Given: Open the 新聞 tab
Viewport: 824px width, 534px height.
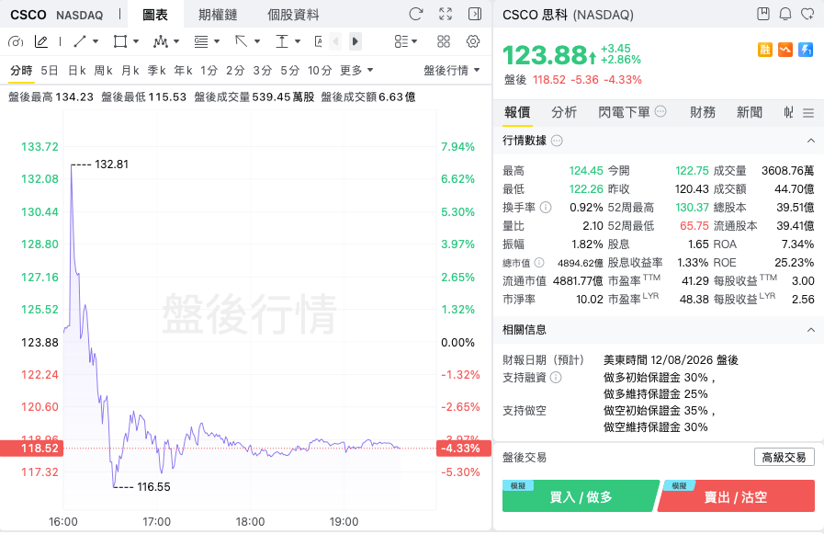Looking at the screenshot, I should click(x=750, y=112).
